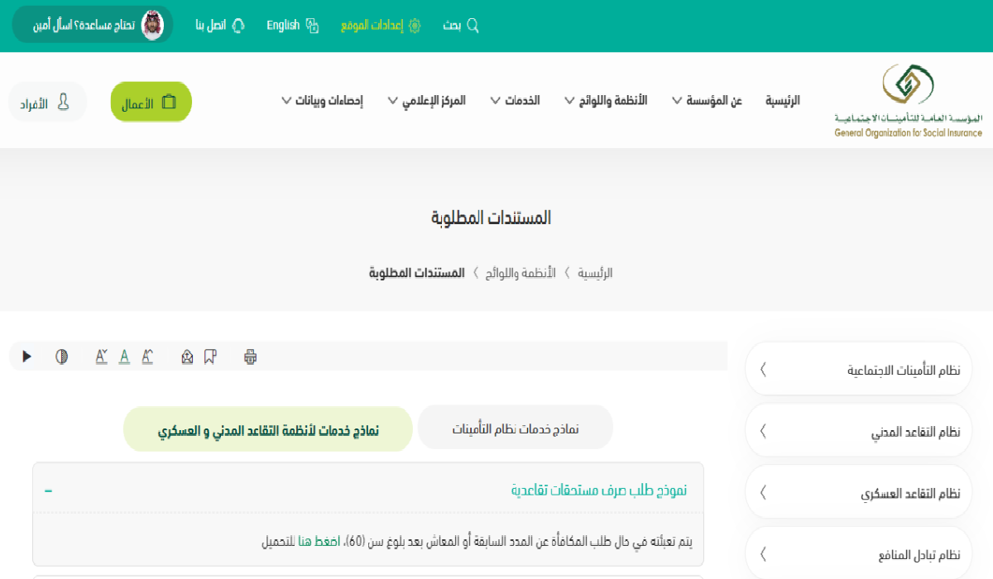
Task: Open the اسأل أمين help assistant
Action: pyautogui.click(x=93, y=26)
